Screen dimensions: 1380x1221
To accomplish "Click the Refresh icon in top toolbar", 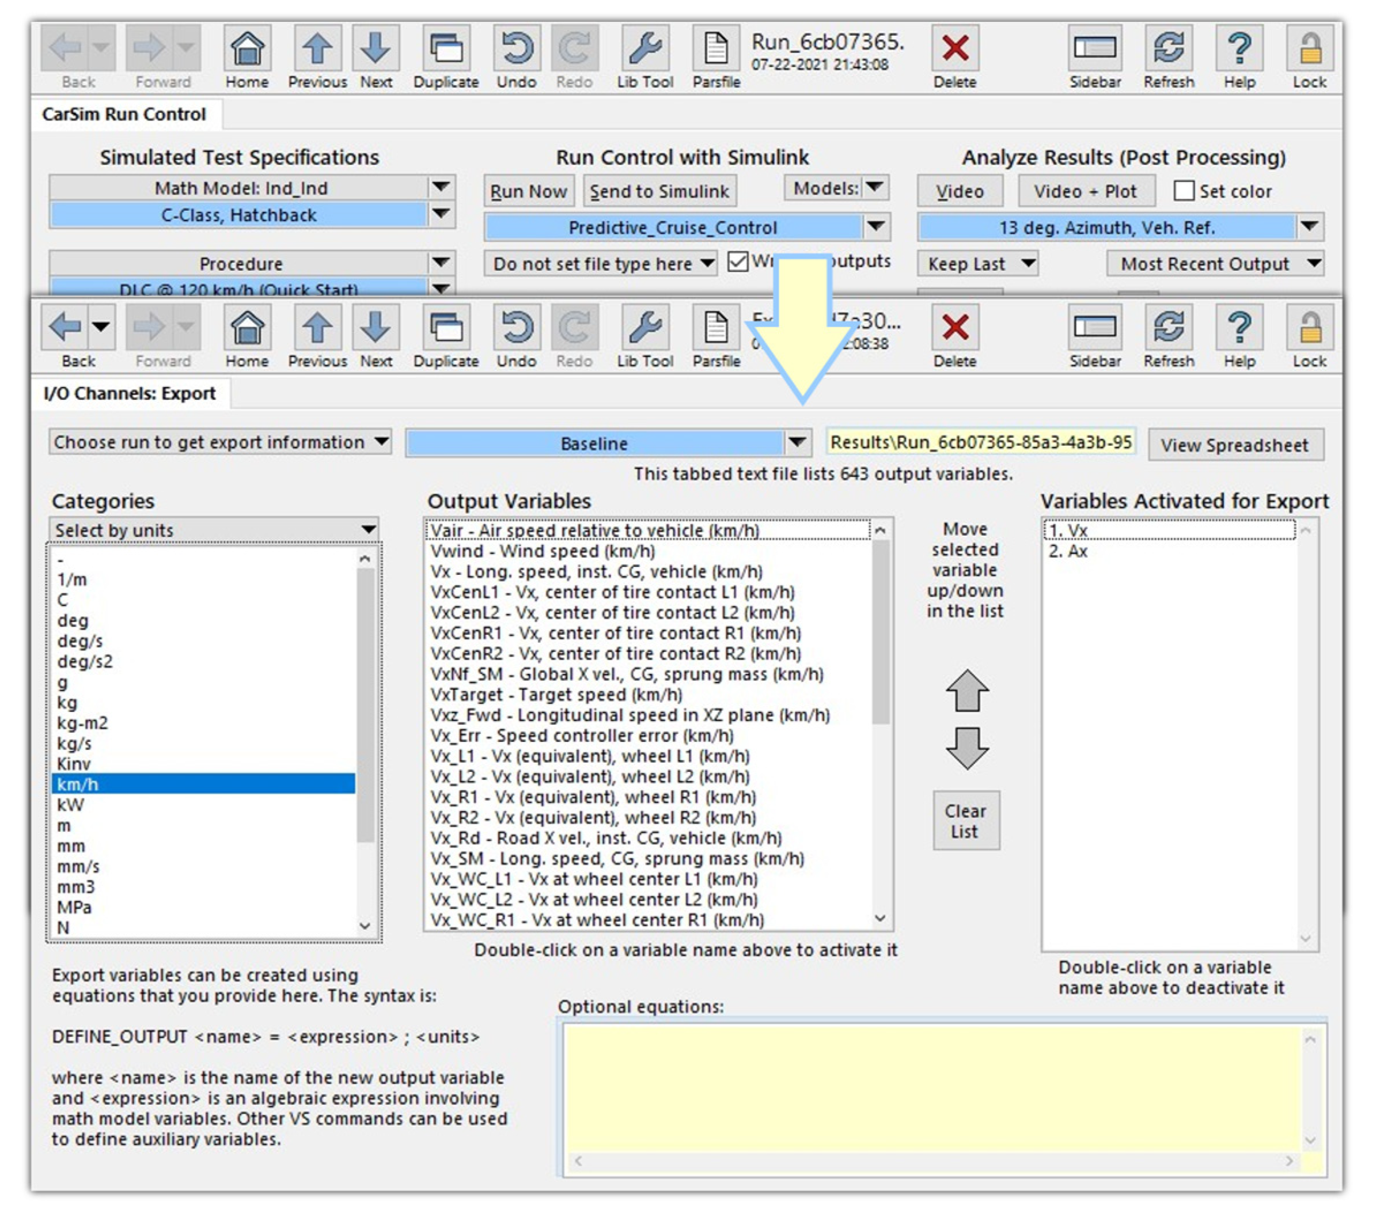I will point(1169,48).
